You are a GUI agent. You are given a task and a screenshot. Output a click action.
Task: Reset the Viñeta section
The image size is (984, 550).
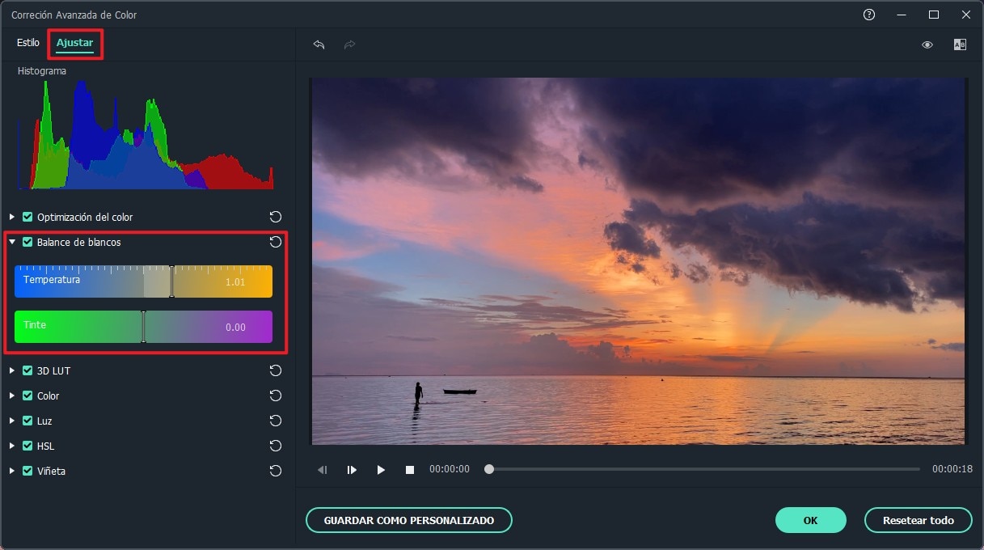click(x=276, y=471)
